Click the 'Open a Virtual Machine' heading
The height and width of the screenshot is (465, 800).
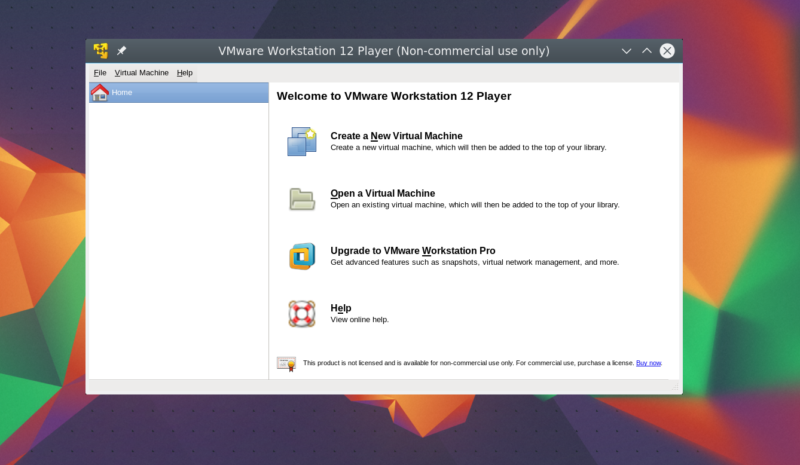point(383,194)
